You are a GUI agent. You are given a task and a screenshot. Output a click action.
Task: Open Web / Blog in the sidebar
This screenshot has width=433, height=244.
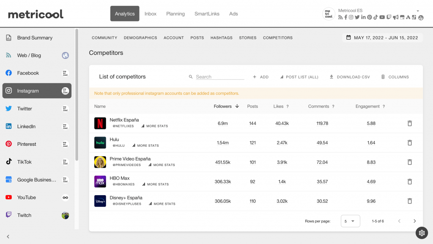coord(37,55)
